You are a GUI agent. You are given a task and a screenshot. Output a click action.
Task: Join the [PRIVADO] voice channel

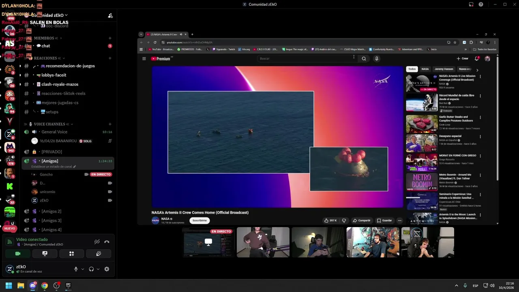67,152
